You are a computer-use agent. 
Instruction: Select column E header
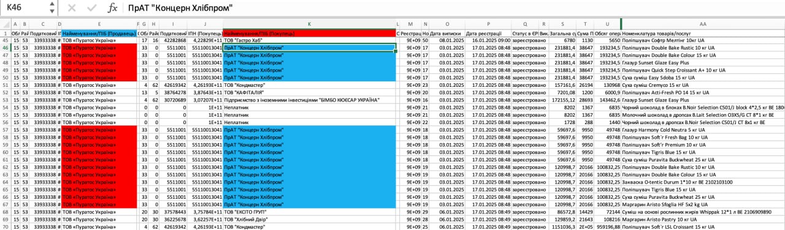click(x=99, y=24)
